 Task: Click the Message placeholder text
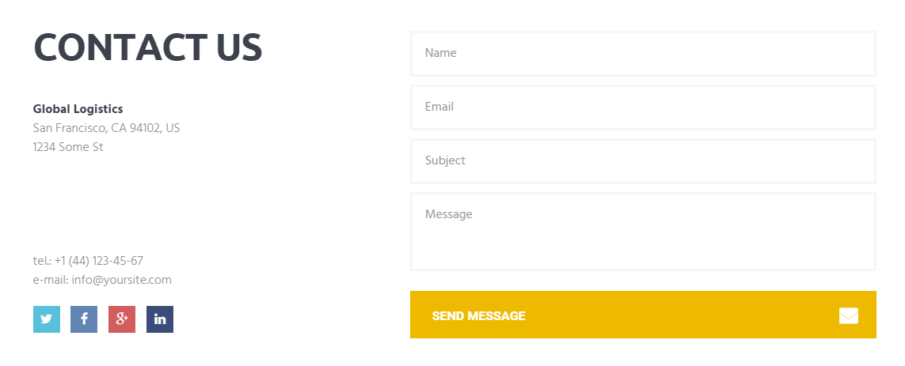[448, 214]
